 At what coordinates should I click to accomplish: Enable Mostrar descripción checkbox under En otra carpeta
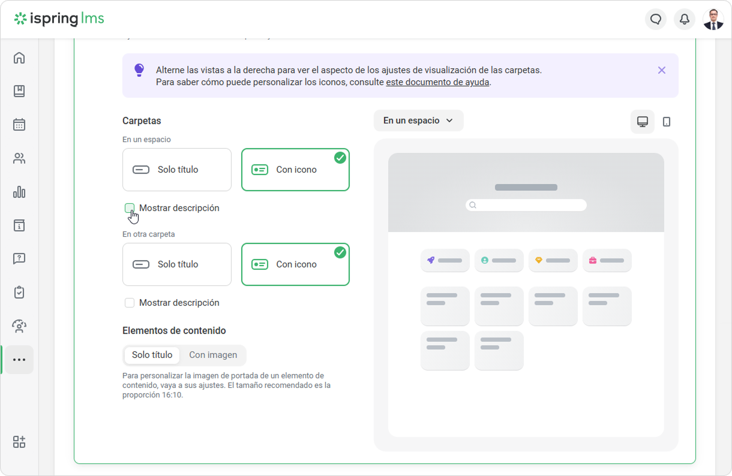130,303
